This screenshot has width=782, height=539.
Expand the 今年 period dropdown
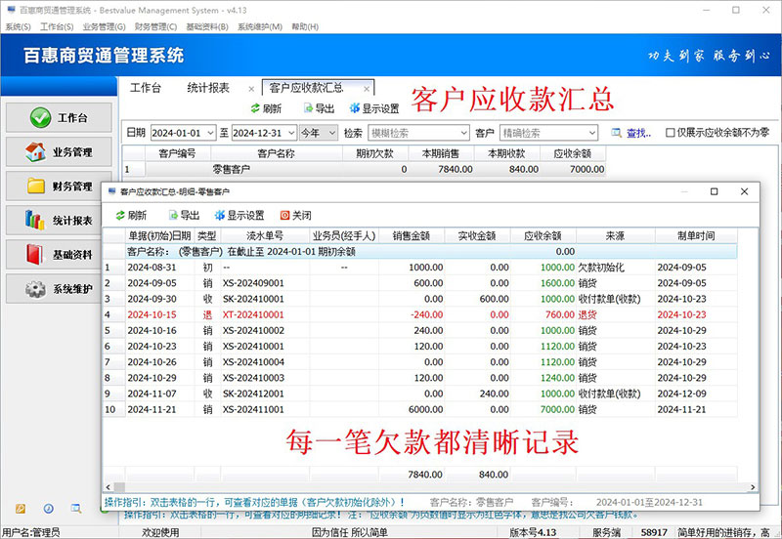[332, 133]
